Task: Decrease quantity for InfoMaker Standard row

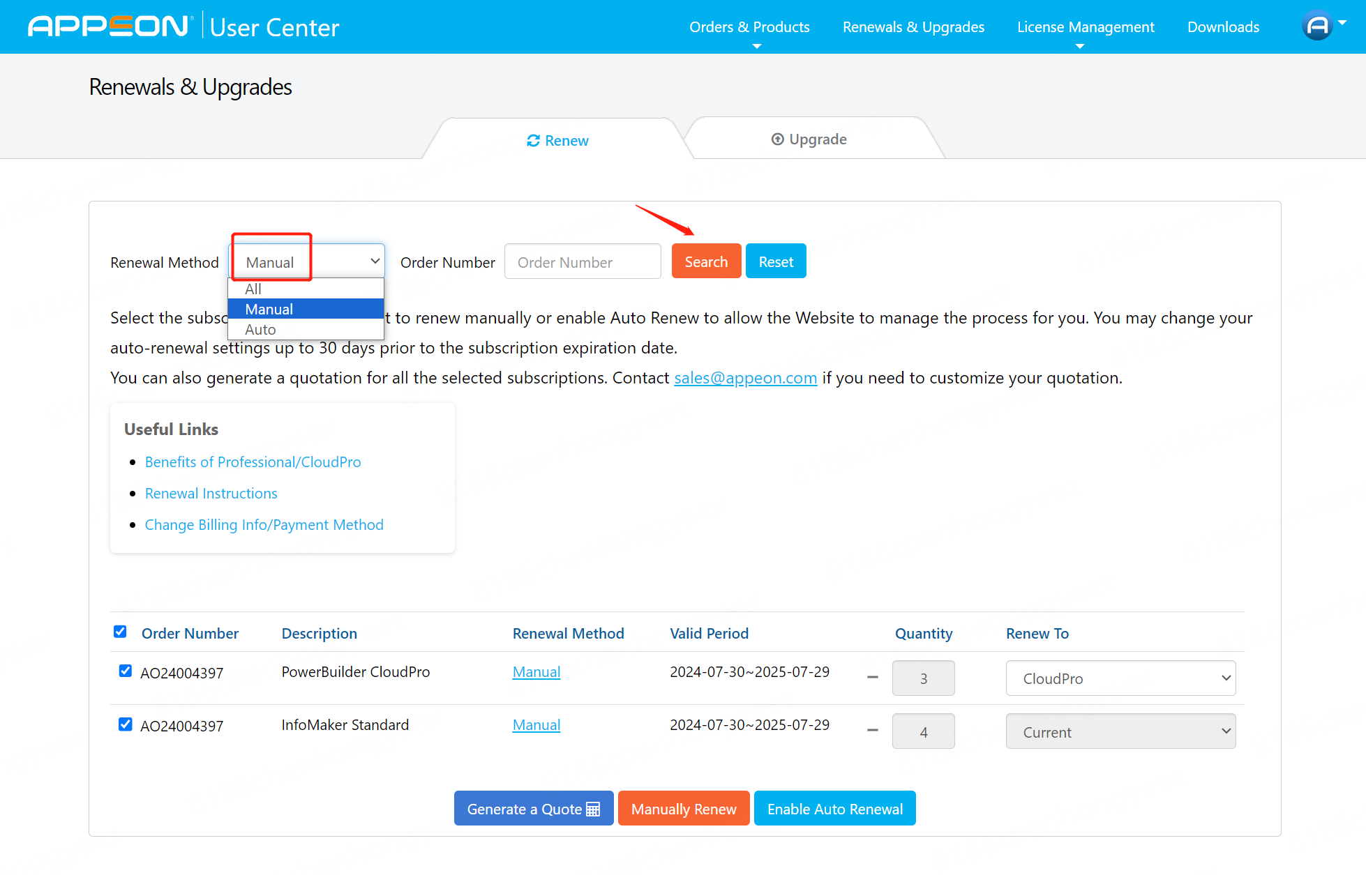Action: tap(872, 731)
